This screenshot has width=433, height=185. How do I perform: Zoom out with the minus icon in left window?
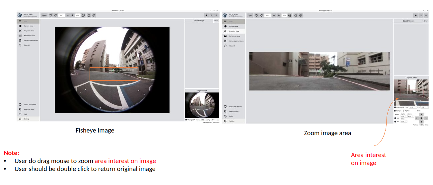(68, 15)
